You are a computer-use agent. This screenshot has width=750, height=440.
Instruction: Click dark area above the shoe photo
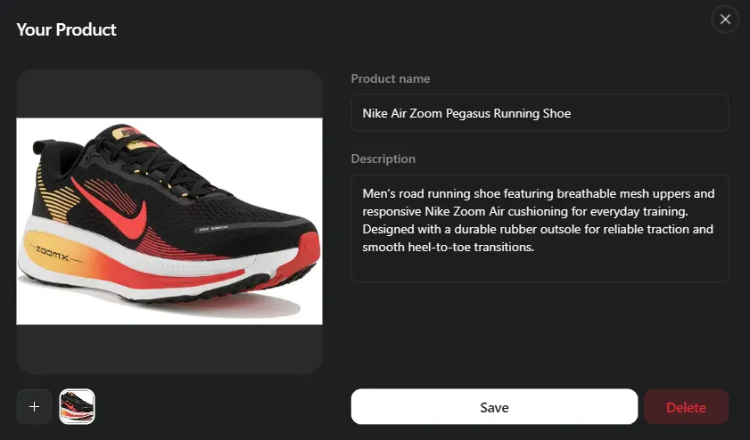(x=169, y=94)
